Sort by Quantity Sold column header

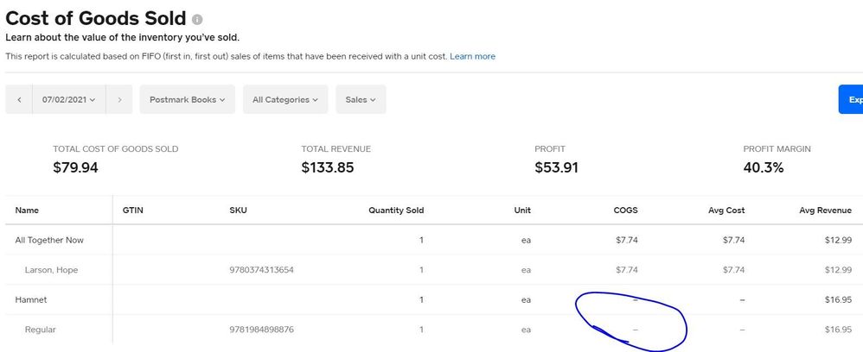(x=396, y=210)
